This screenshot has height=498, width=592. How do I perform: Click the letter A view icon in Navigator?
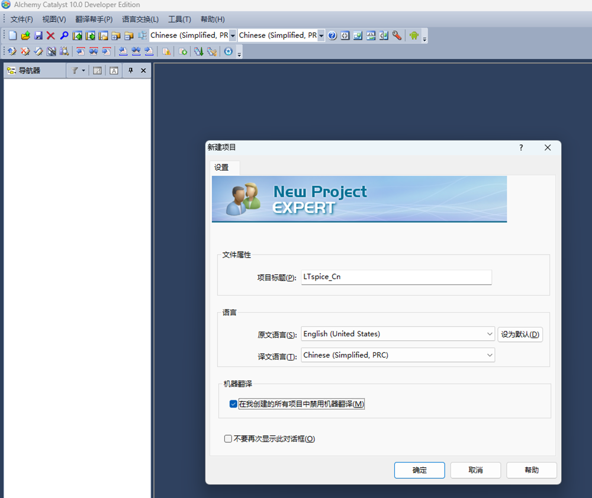114,70
